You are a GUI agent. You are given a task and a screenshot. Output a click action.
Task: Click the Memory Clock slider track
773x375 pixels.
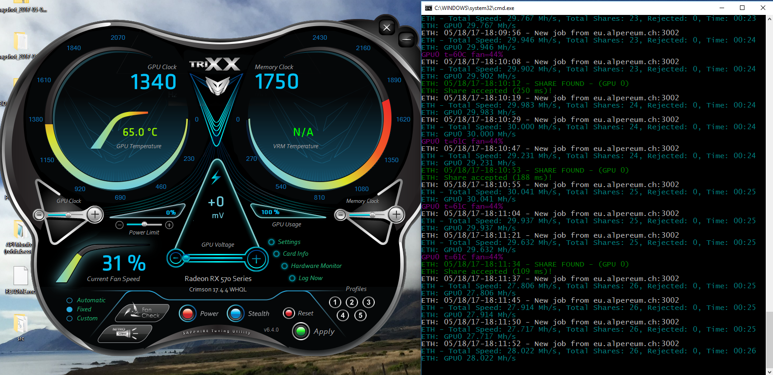click(x=367, y=216)
